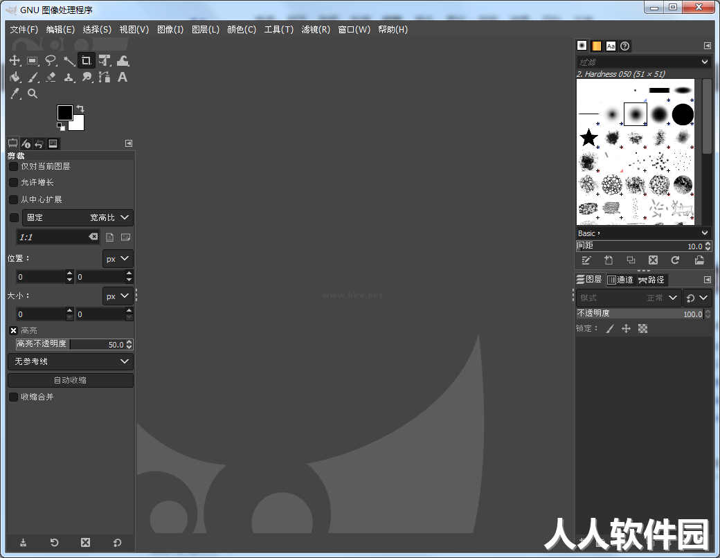Screen dimensions: 720x558
Task: Select the Smudge tool
Action: point(87,77)
